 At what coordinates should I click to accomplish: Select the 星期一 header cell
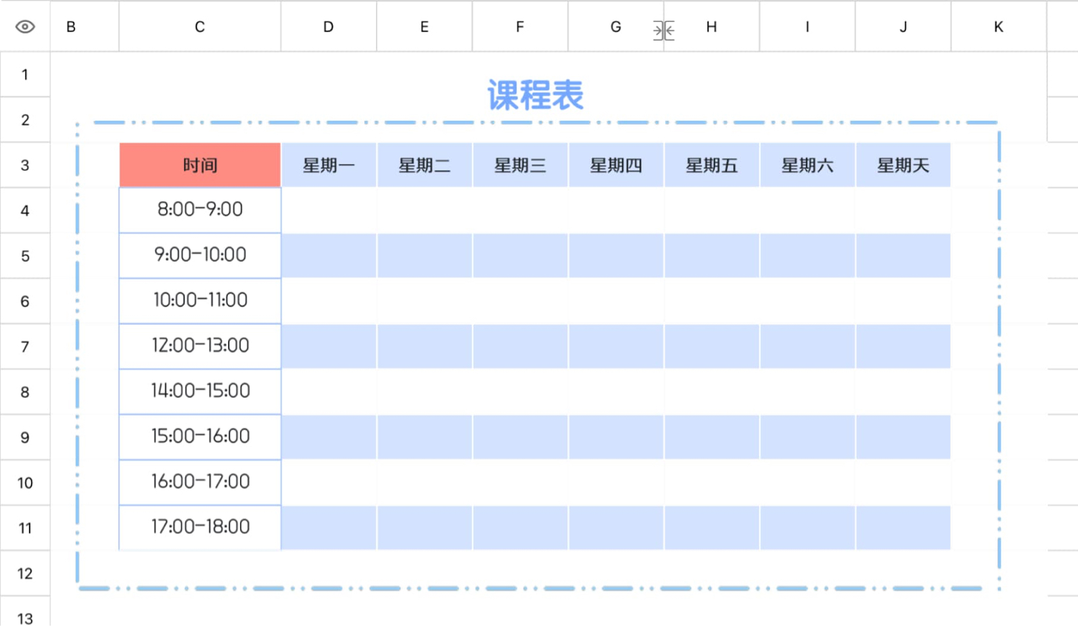click(x=329, y=165)
